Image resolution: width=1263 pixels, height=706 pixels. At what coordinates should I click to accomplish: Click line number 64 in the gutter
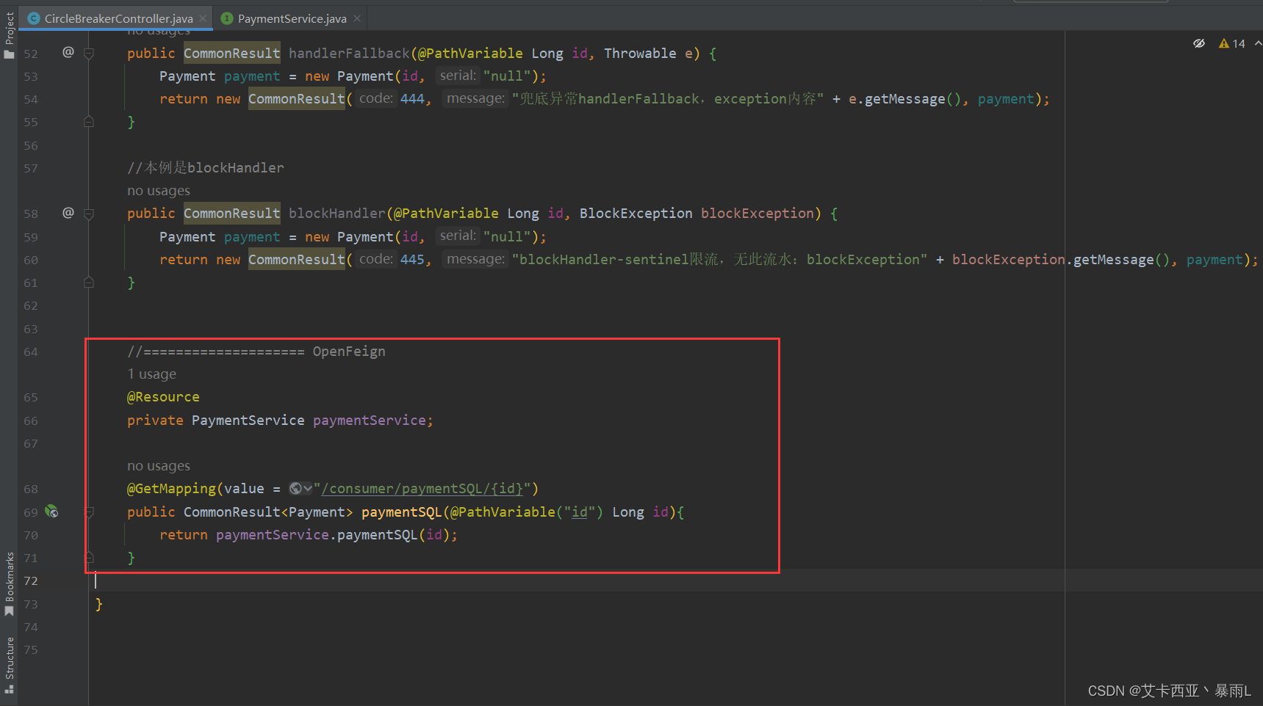coord(31,352)
